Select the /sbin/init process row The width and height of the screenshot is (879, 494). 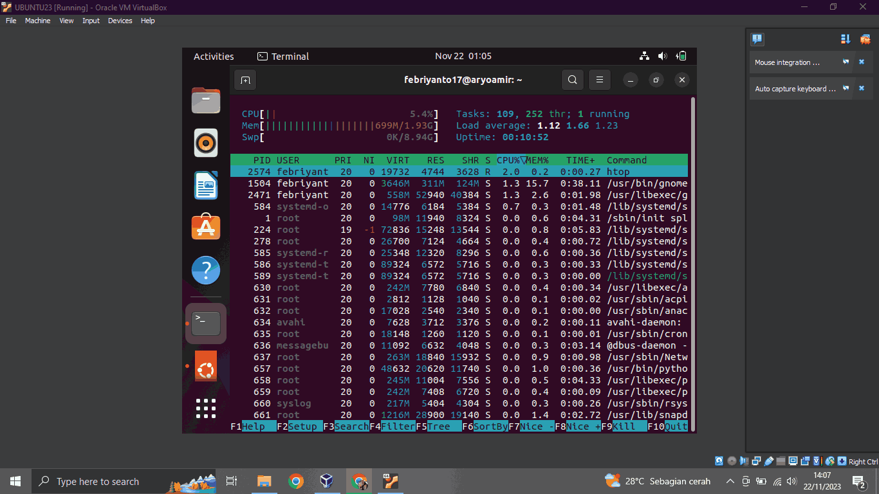click(x=459, y=218)
